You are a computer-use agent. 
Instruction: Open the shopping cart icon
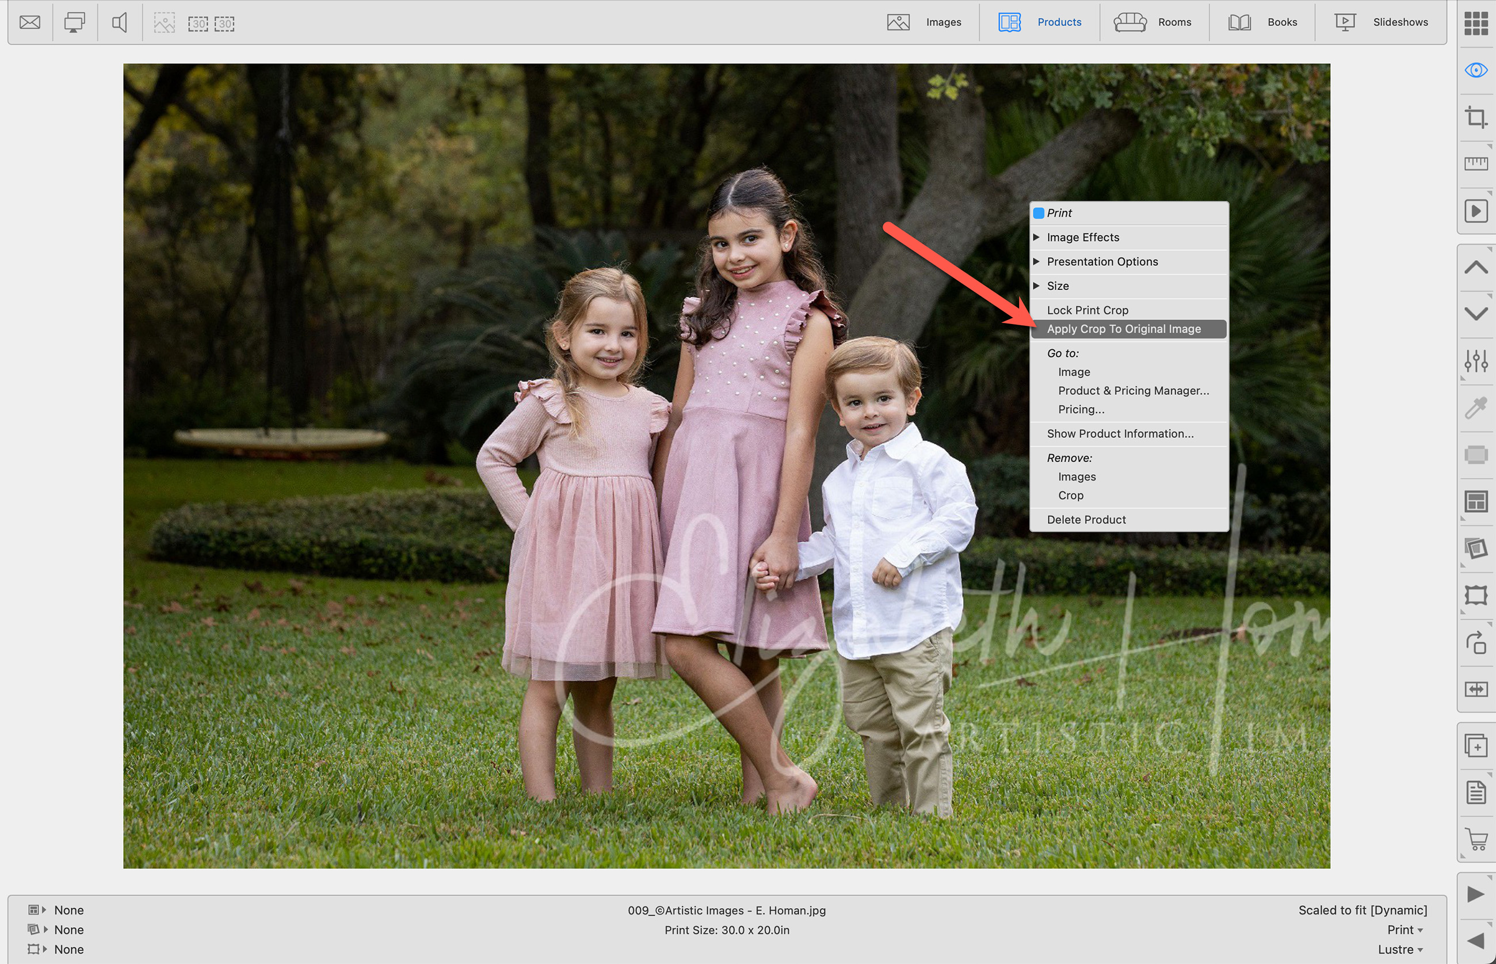1476,839
